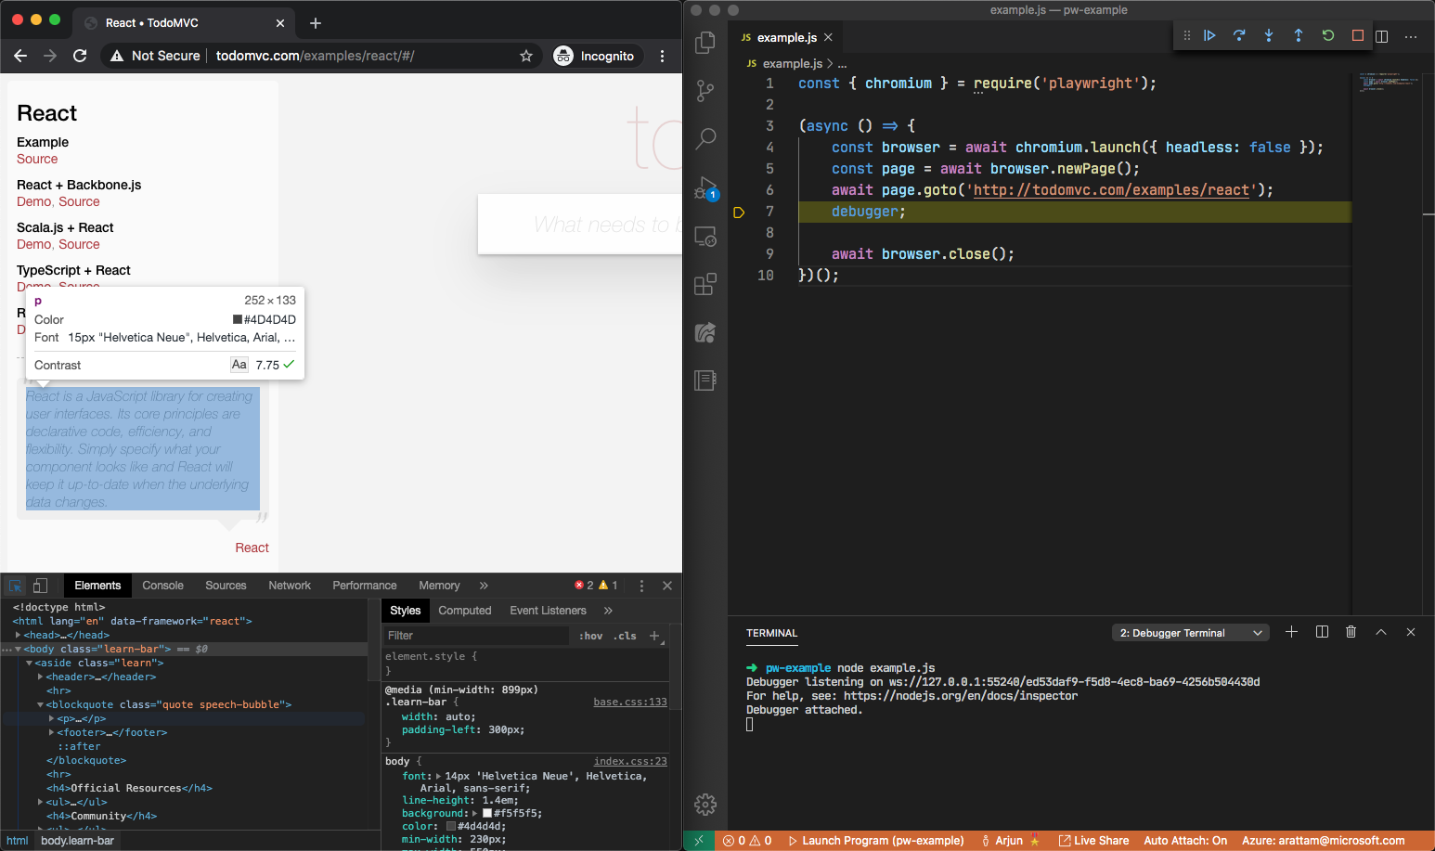
Task: Open the Extensions view in the activity bar
Action: point(705,284)
